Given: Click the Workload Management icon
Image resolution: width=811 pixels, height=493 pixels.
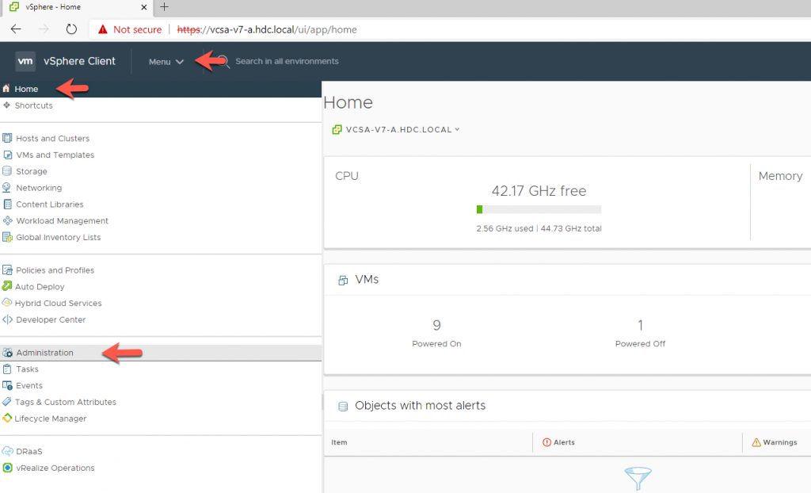Looking at the screenshot, I should (x=7, y=220).
